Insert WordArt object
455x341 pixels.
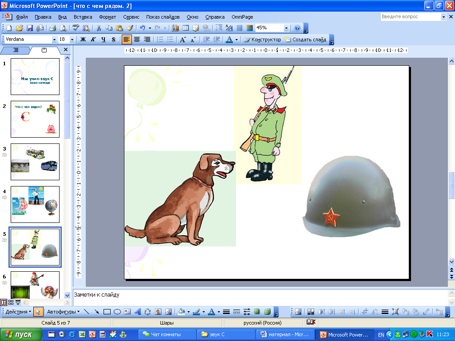click(138, 312)
